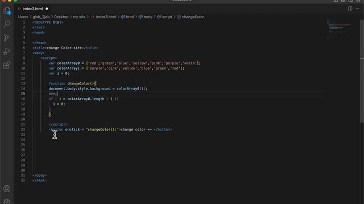Click the closing </body> tag
The width and height of the screenshot is (364, 204).
(39, 175)
